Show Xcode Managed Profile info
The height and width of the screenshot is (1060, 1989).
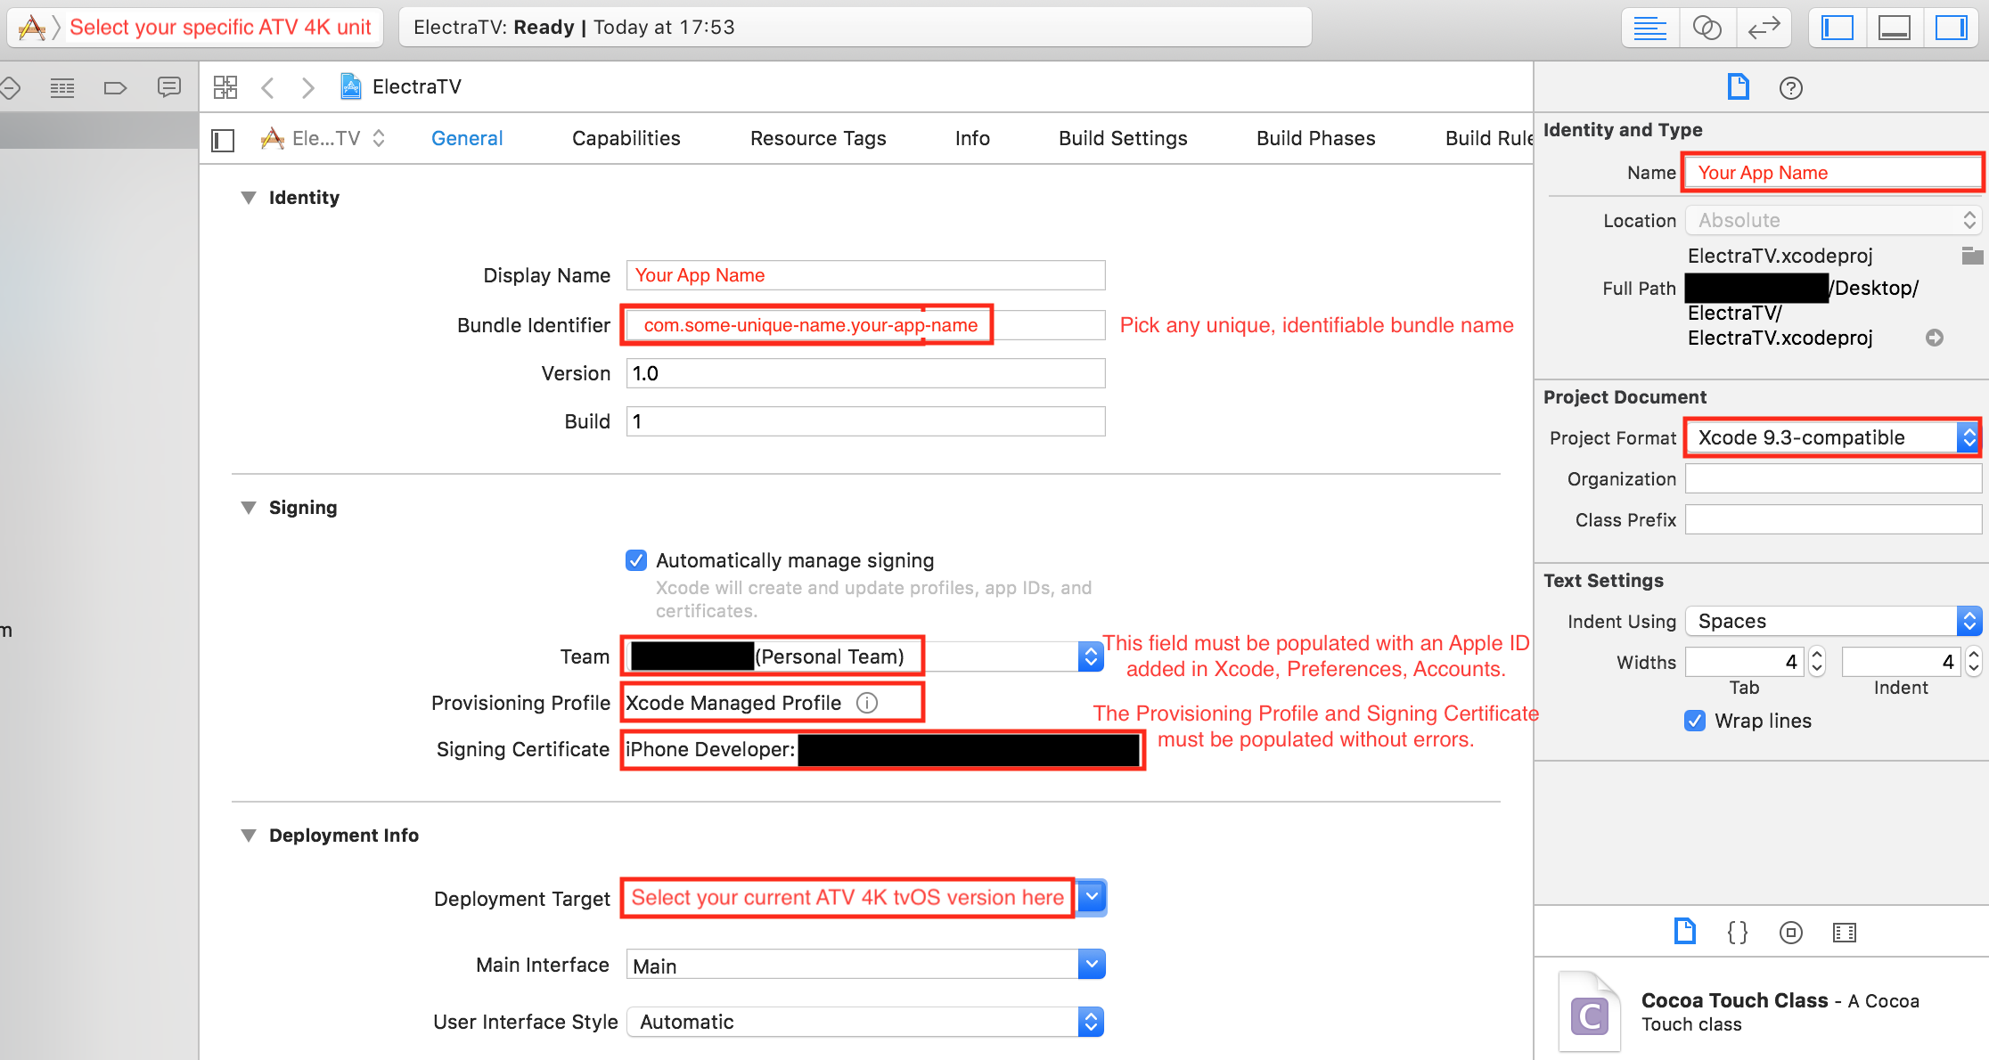click(x=867, y=703)
